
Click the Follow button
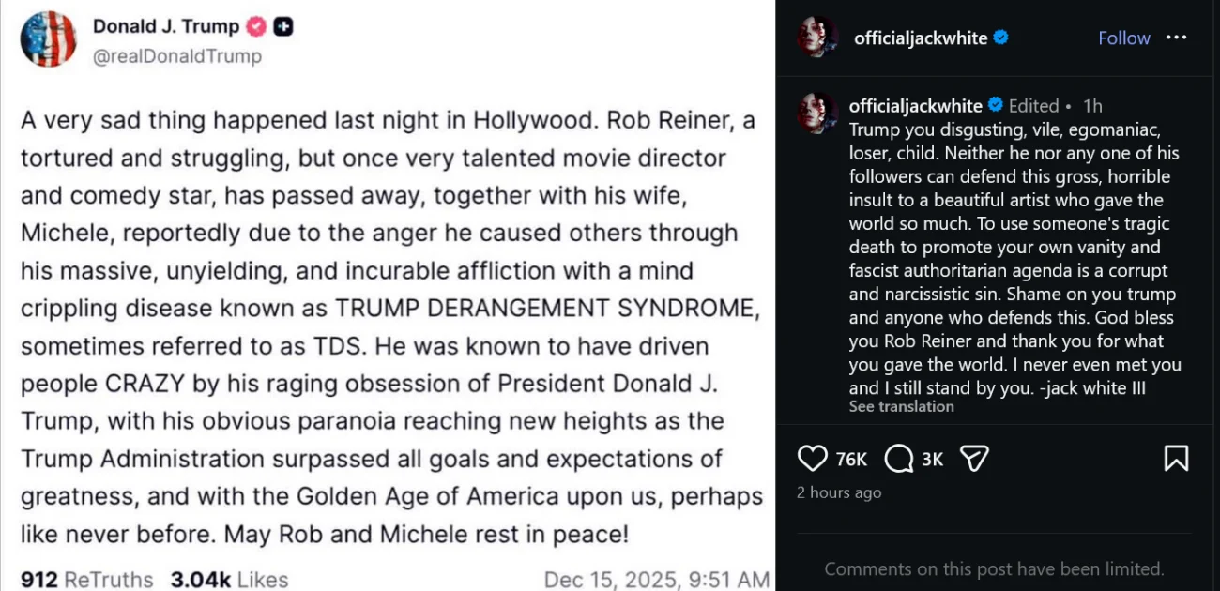1123,38
